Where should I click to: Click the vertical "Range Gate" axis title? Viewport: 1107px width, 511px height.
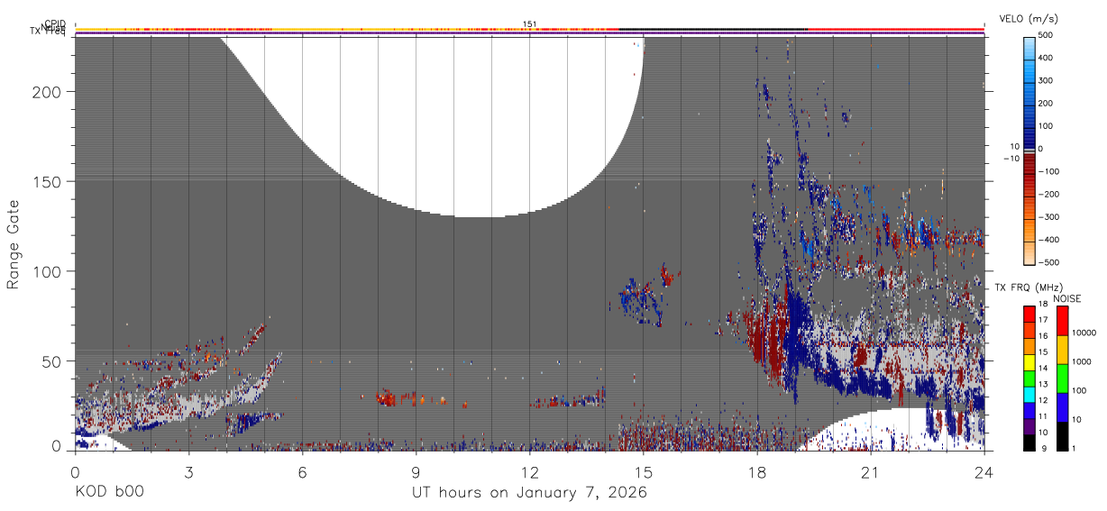14,244
